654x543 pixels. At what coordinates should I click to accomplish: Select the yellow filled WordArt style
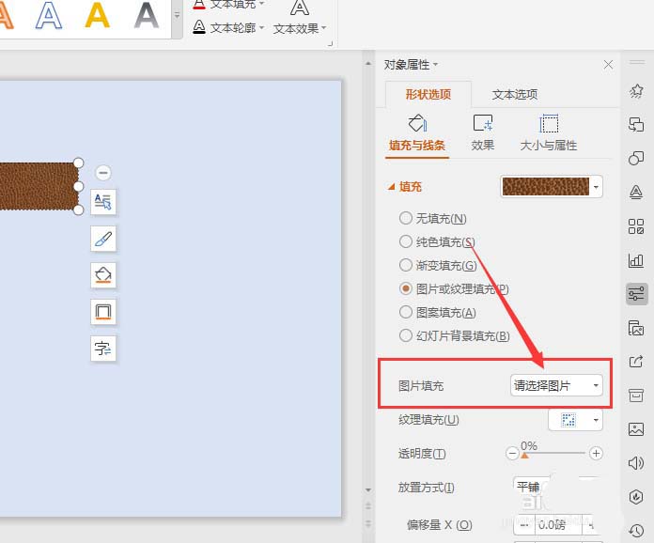pos(97,15)
